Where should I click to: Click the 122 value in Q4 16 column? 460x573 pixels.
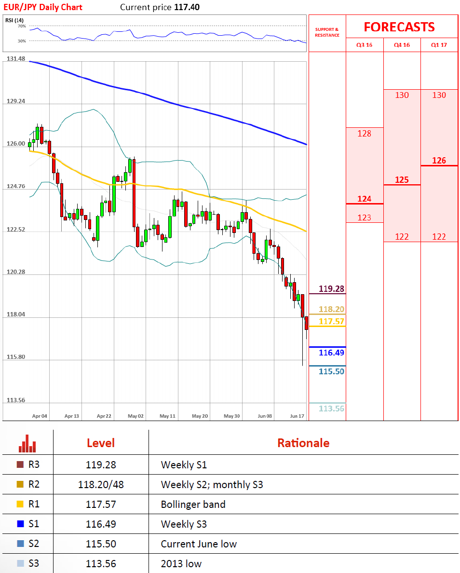[402, 237]
